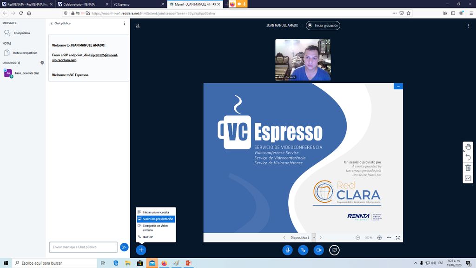Open the user management gear

[42, 63]
